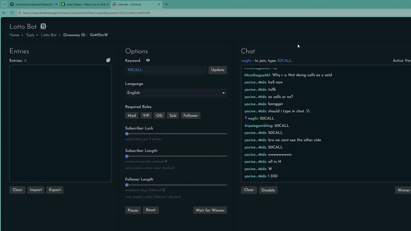Clear the chat panel
Image resolution: width=411 pixels, height=231 pixels.
249,190
